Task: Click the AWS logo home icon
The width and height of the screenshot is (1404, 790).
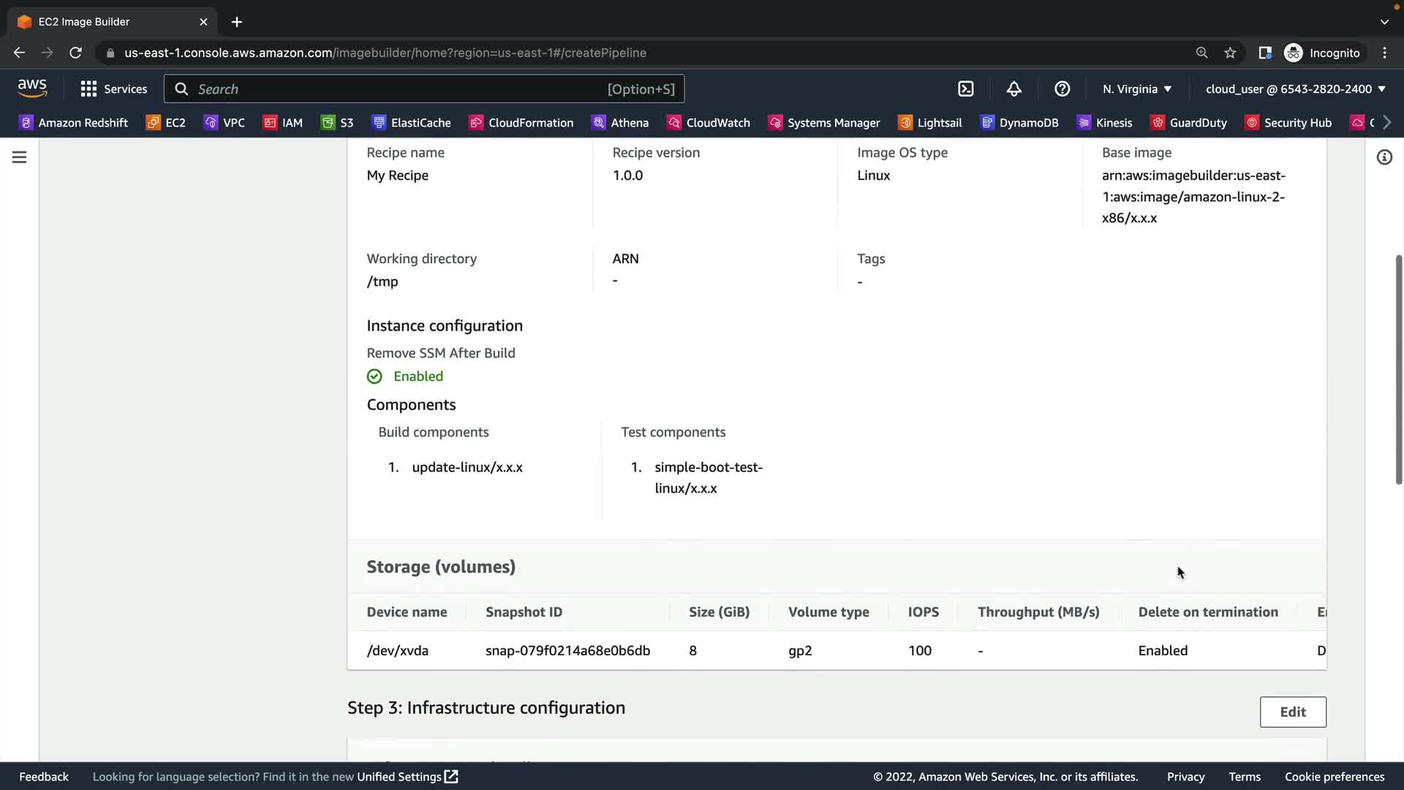Action: click(32, 89)
